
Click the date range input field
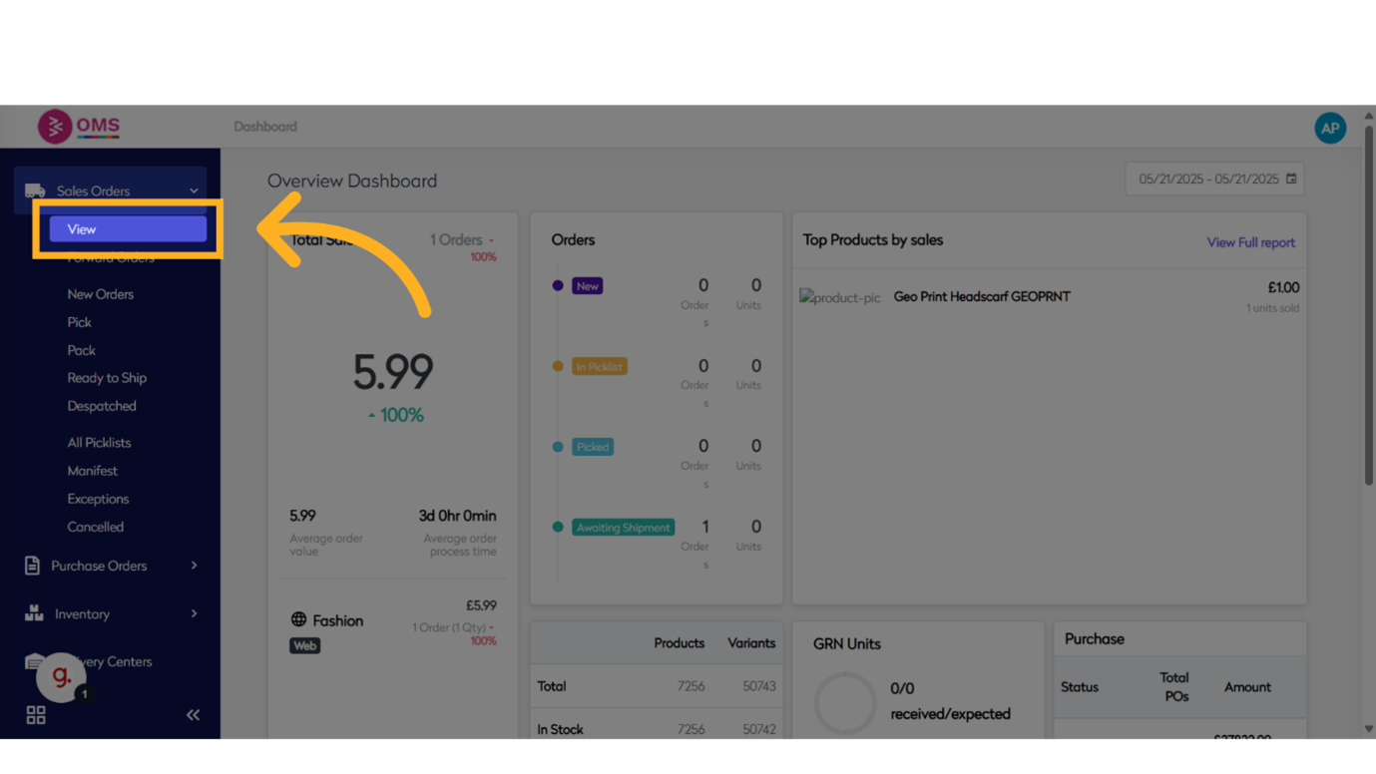[x=1207, y=180]
